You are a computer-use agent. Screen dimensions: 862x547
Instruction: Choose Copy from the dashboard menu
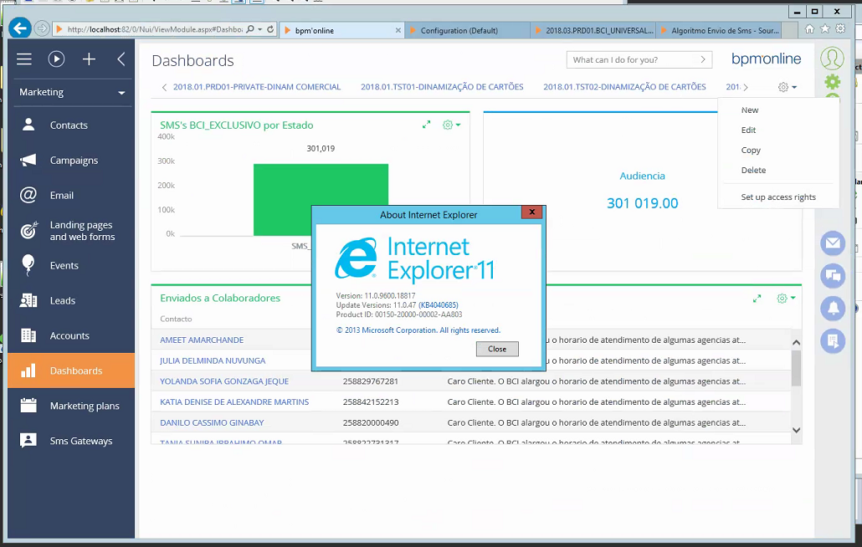click(x=751, y=150)
